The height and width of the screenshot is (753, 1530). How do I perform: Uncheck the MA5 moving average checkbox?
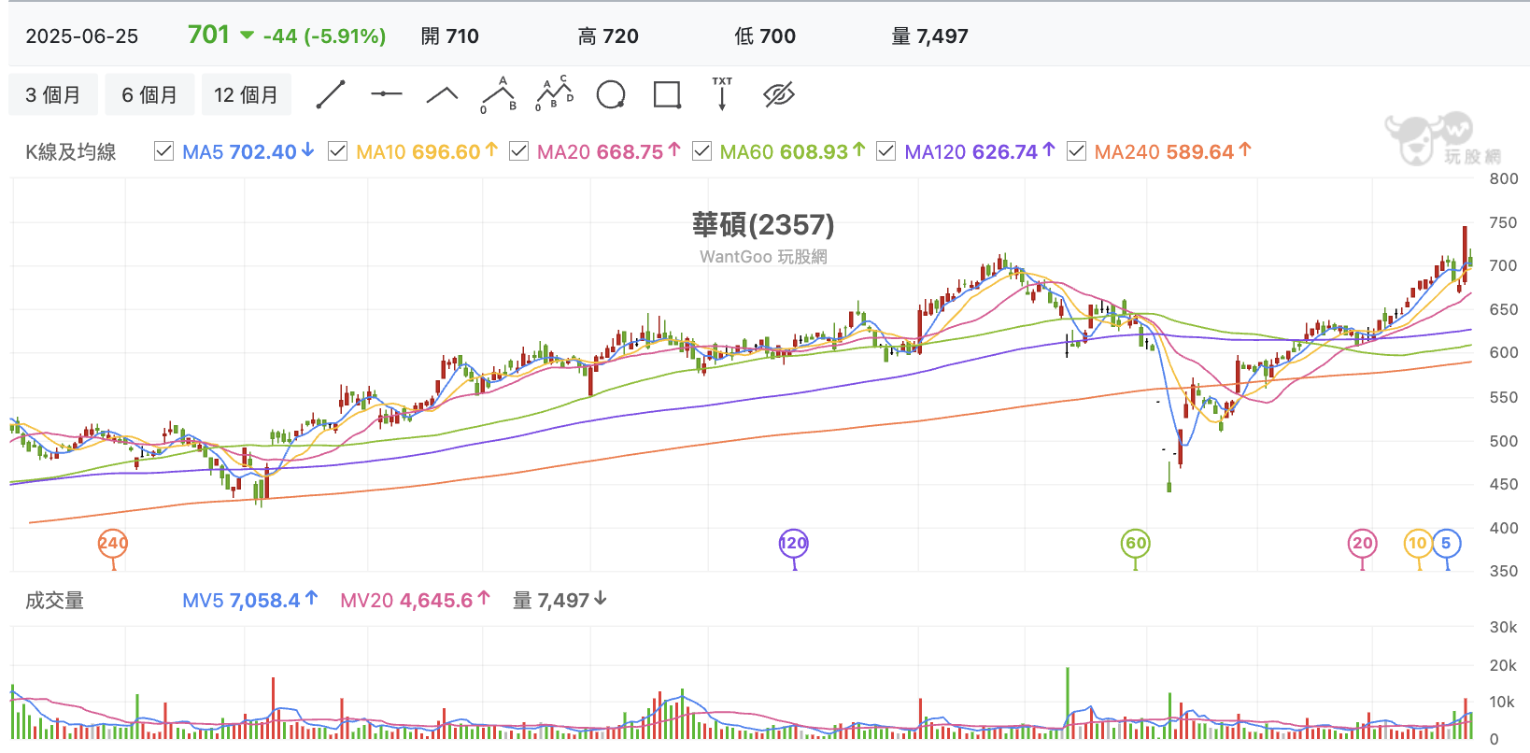163,151
